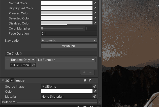159x107 pixels.
Task: Use eyedropper for Highlighted Color
Action: coord(95,8)
